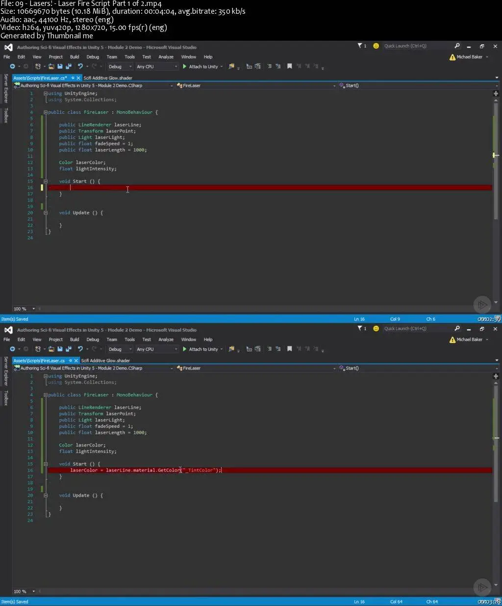The height and width of the screenshot is (606, 502).
Task: Open notifications flag in top Visual Studio window
Action: click(361, 46)
